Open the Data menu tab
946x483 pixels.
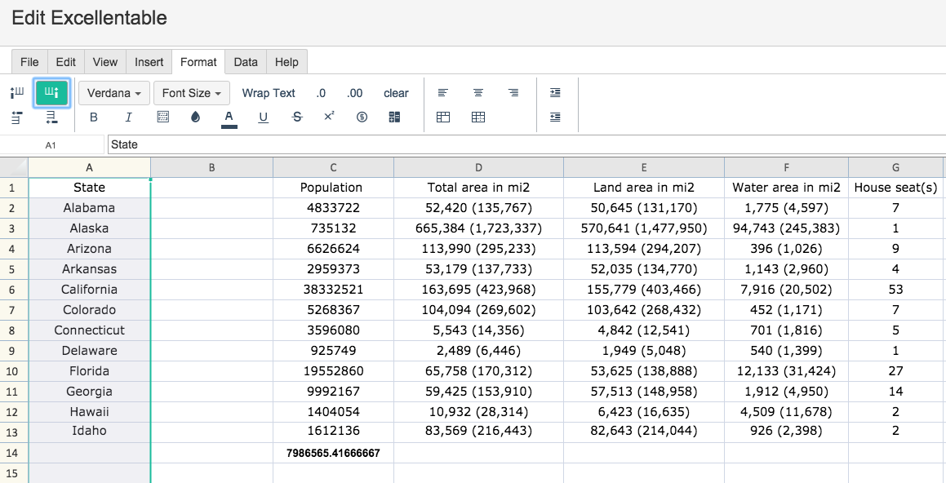click(x=246, y=62)
